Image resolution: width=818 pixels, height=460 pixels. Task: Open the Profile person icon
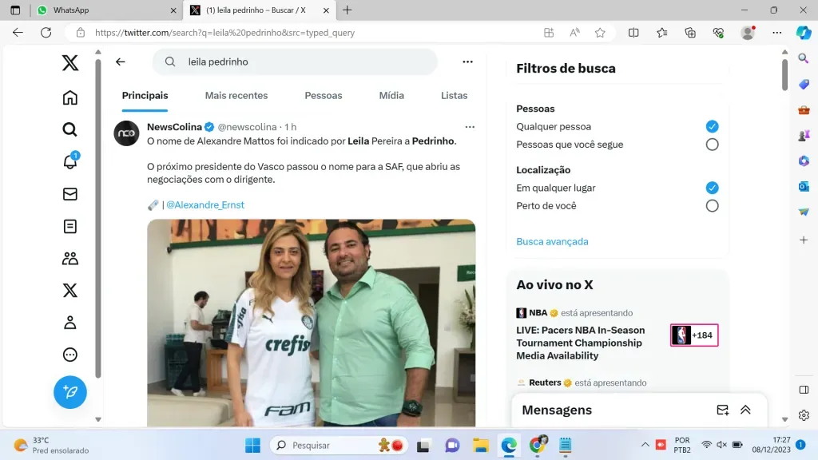pos(70,323)
